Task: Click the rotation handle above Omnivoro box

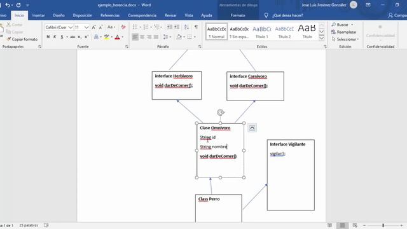Action: (221, 113)
